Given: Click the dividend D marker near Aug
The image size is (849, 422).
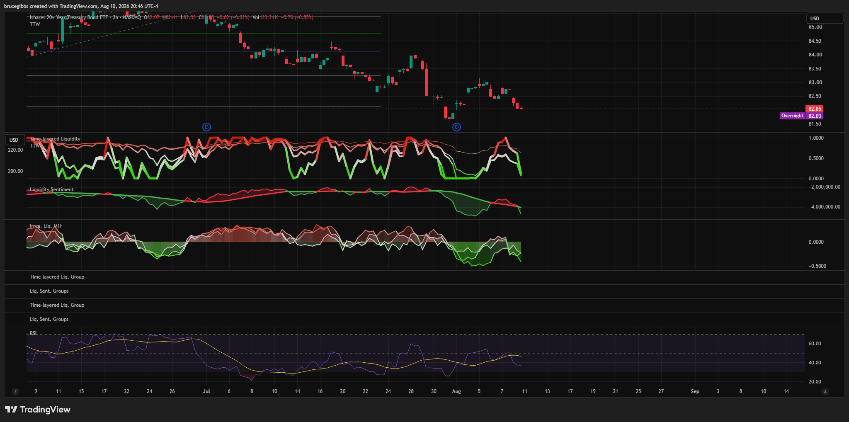Looking at the screenshot, I should point(456,127).
